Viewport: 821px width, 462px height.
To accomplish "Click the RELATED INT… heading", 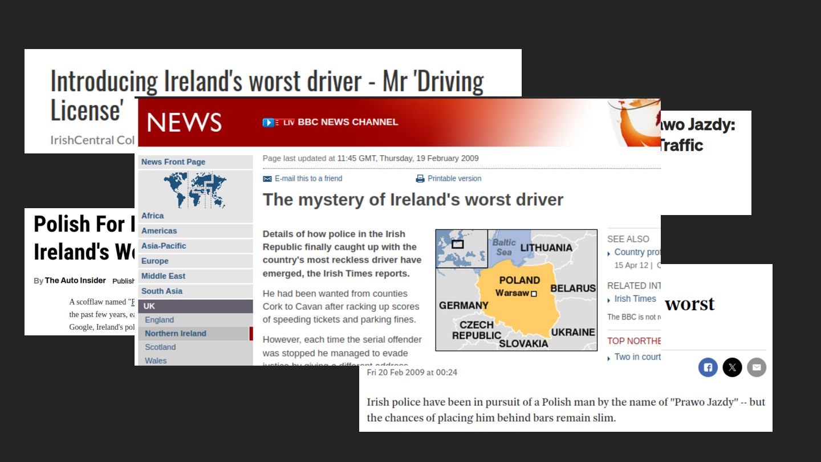I will click(634, 286).
